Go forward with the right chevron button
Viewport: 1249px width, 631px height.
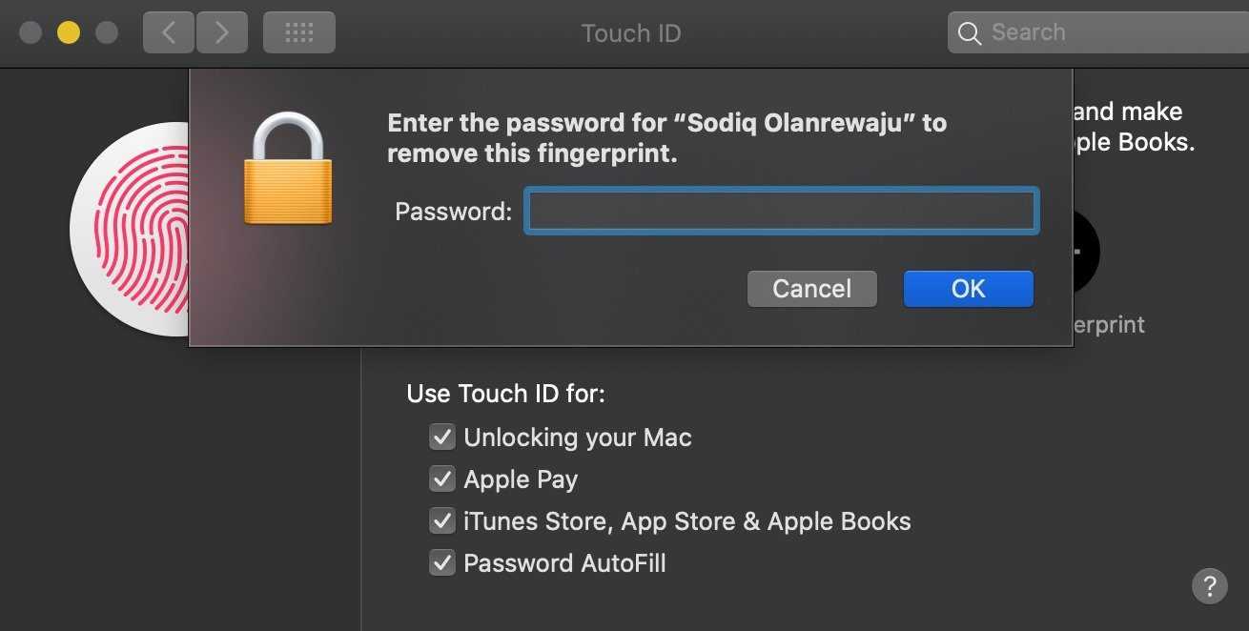click(222, 33)
